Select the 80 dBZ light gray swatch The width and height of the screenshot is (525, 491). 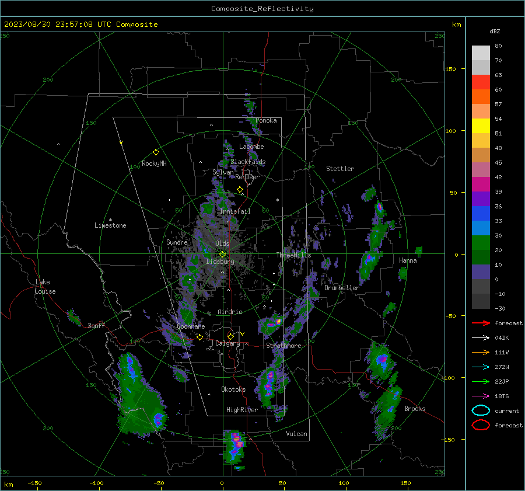(481, 53)
